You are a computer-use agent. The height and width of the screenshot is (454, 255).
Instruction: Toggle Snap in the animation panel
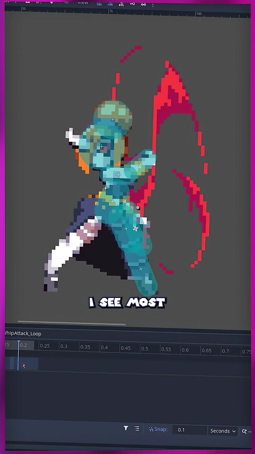[158, 429]
